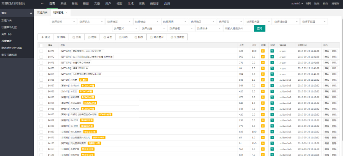This screenshot has width=343, height=156.
Task: Tick the select-all checkbox in table header
Action: [41, 45]
